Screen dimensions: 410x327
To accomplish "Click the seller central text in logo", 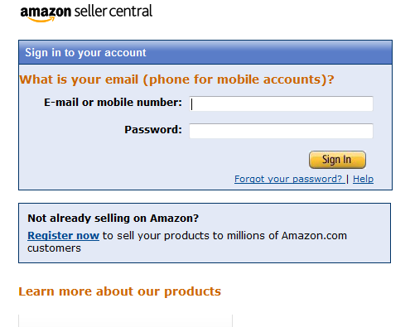I will tap(113, 12).
